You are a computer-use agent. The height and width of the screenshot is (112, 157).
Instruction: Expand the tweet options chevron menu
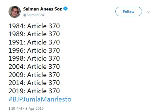point(148,12)
